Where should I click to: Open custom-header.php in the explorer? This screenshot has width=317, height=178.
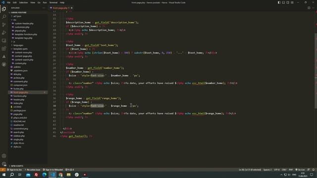[24, 23]
